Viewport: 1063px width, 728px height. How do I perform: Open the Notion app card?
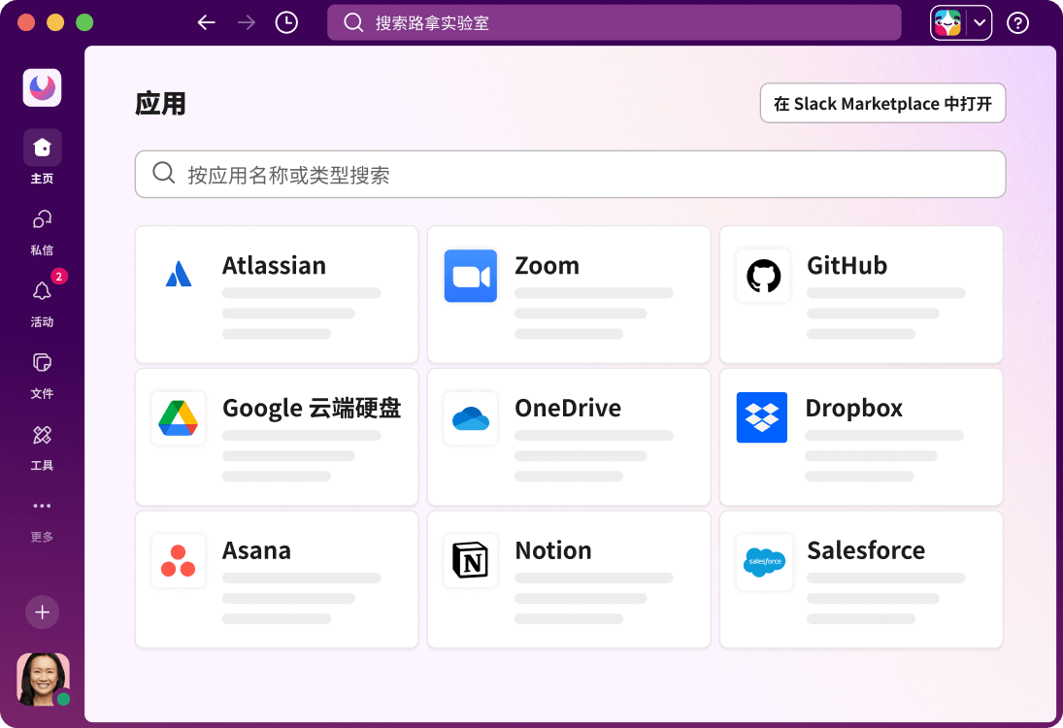(x=568, y=579)
